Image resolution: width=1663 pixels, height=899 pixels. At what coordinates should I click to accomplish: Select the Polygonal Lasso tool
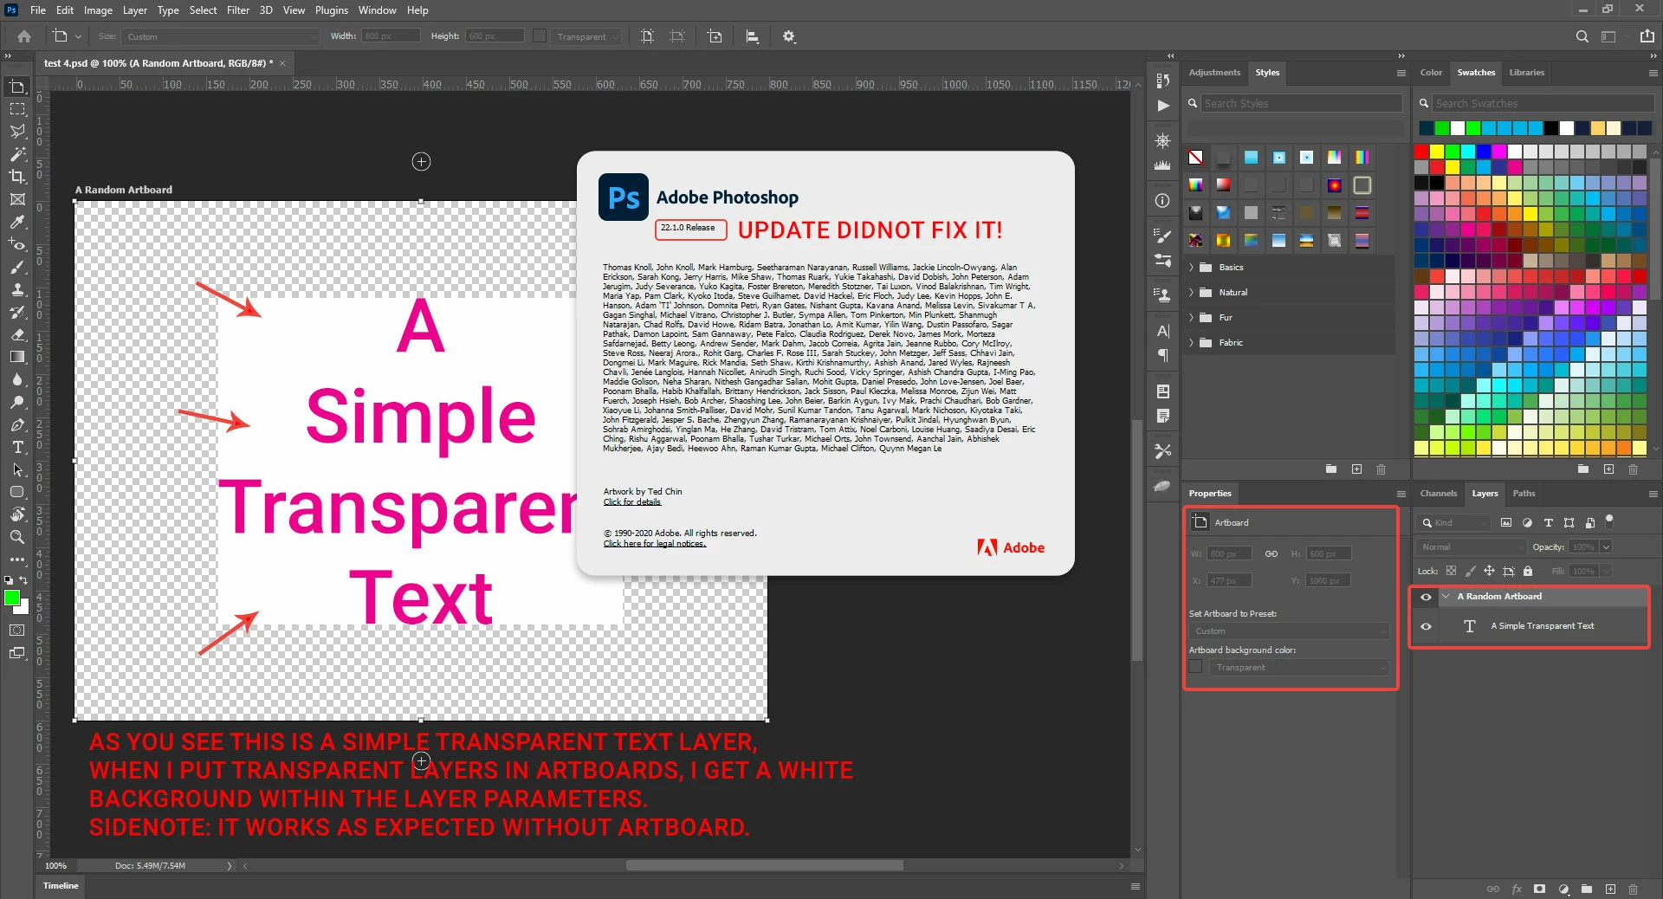click(x=17, y=132)
